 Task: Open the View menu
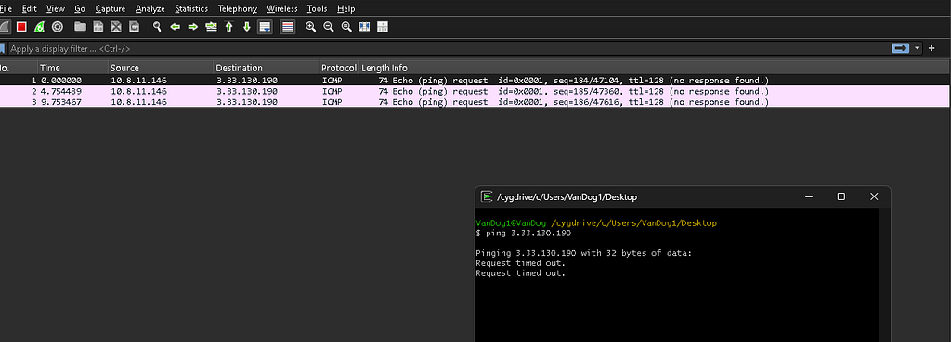(x=55, y=8)
